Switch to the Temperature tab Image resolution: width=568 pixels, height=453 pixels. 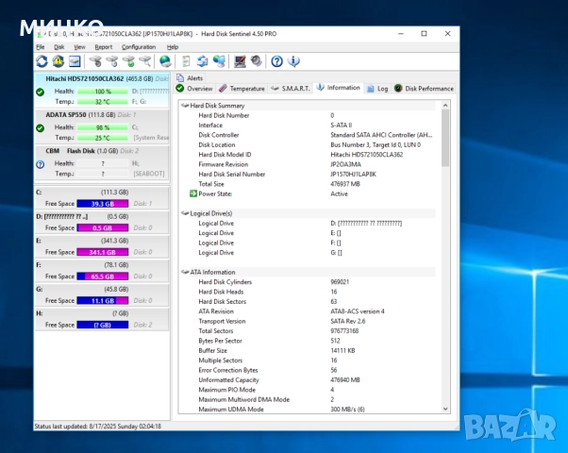tap(242, 88)
